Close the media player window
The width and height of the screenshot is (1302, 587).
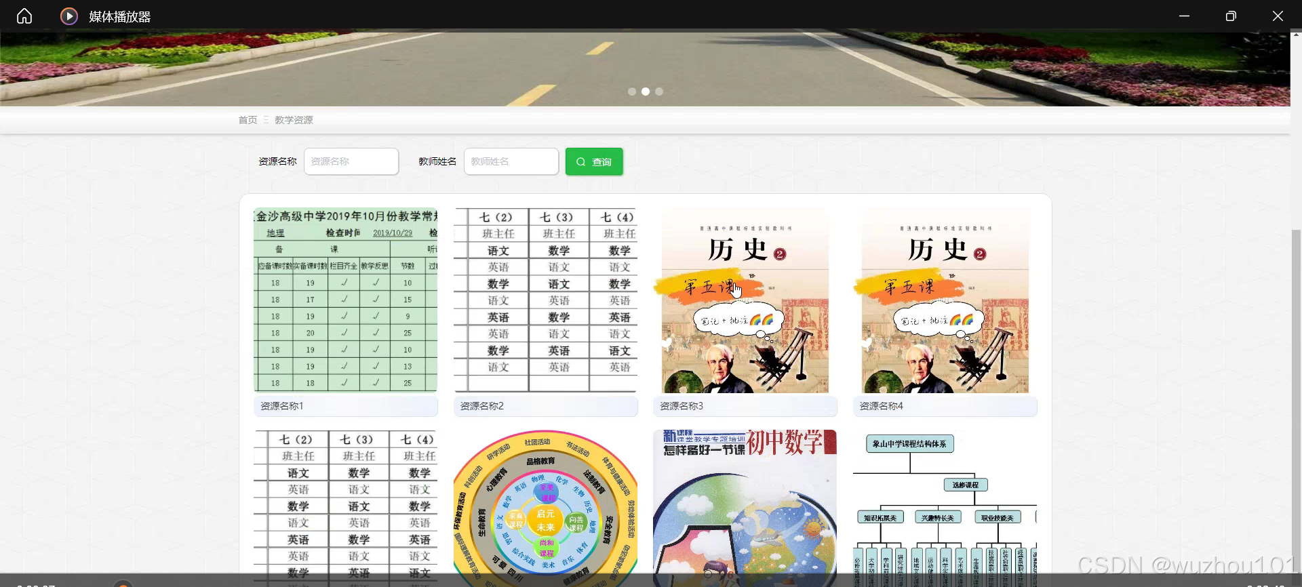1278,16
